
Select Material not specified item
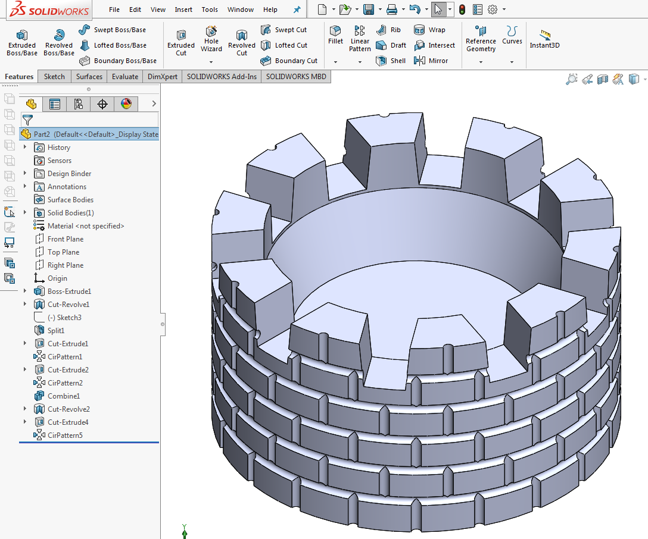pyautogui.click(x=79, y=225)
